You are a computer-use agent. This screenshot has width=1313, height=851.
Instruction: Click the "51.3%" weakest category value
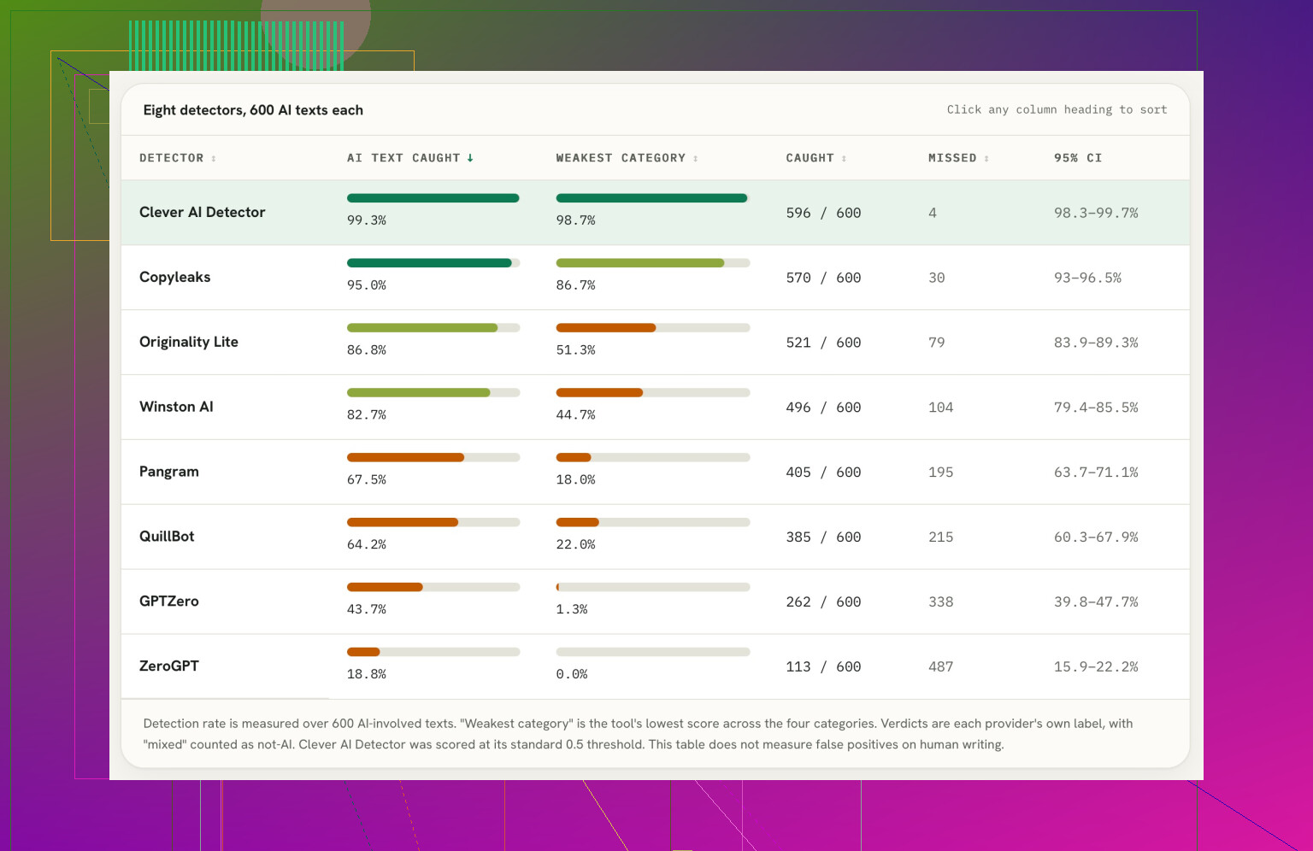(575, 350)
